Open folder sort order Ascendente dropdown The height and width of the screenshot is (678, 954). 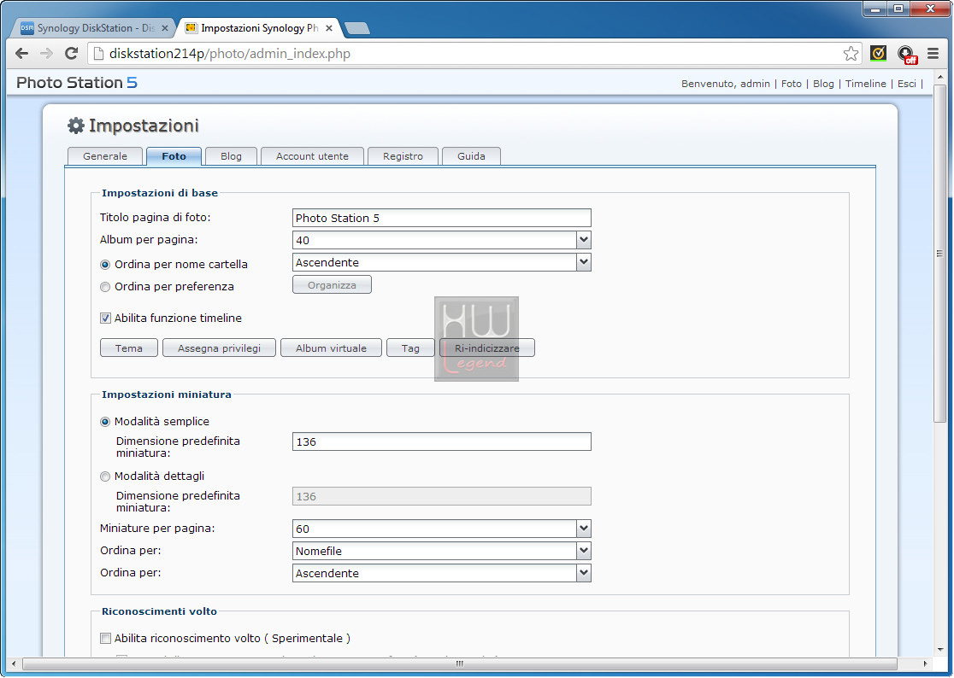442,262
